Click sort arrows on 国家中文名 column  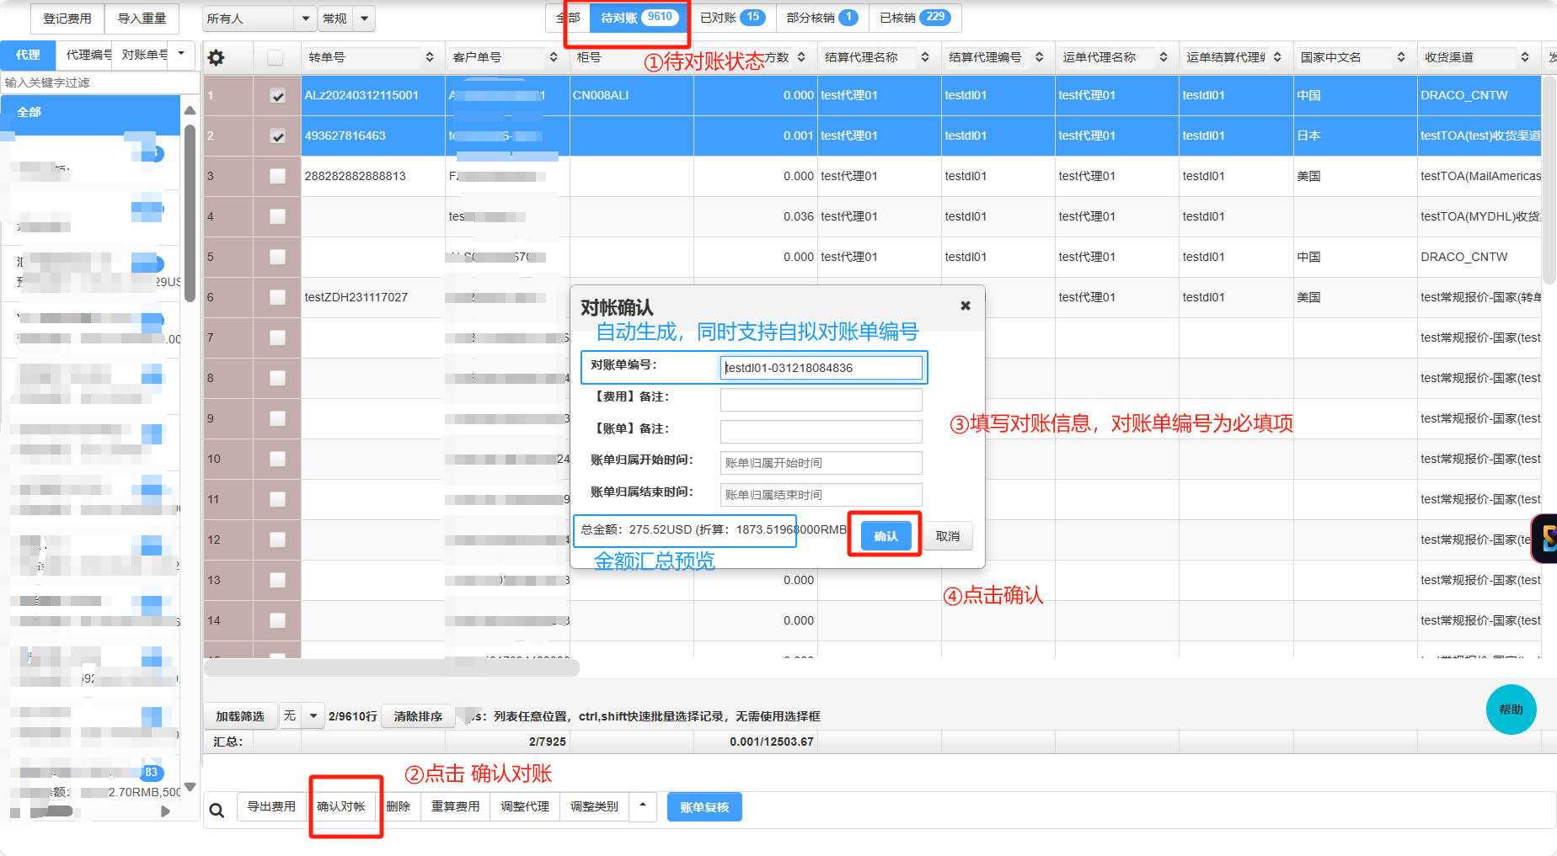click(x=1401, y=57)
